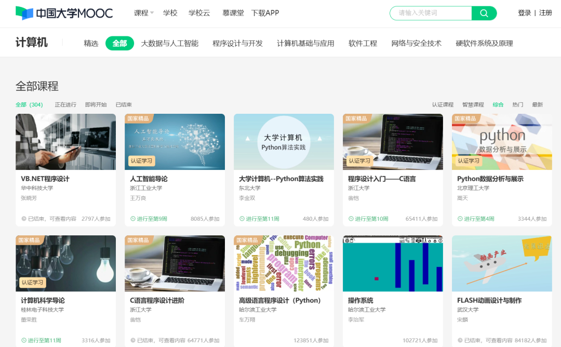Open the FLASH动画设计与制作 thumbnail
561x347 pixels.
[502, 263]
